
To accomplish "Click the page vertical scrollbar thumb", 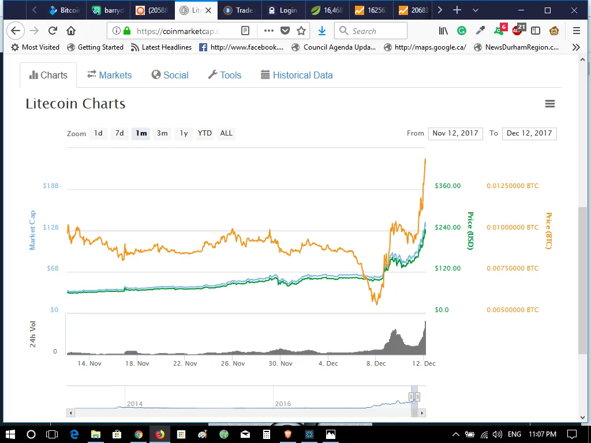I will click(582, 280).
